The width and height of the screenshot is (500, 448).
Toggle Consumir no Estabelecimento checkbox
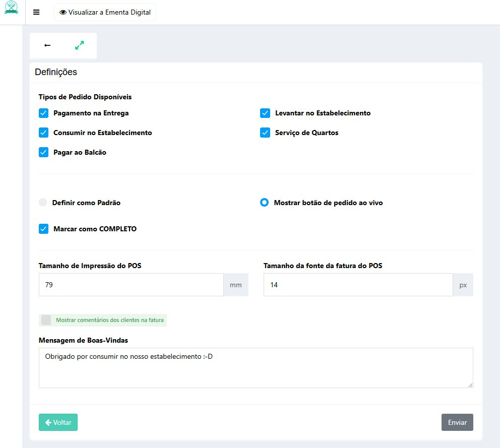click(43, 133)
